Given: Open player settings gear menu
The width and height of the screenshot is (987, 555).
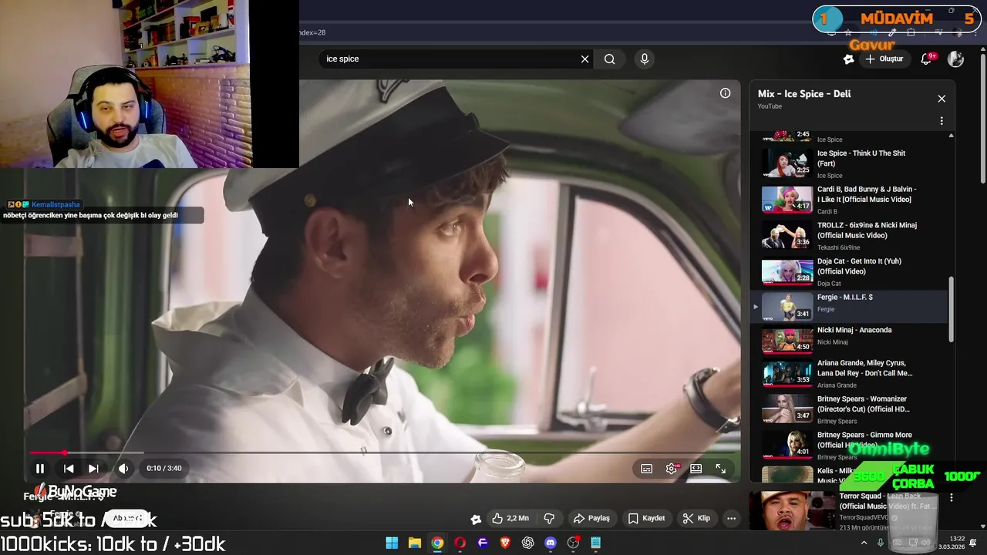Looking at the screenshot, I should pyautogui.click(x=672, y=469).
